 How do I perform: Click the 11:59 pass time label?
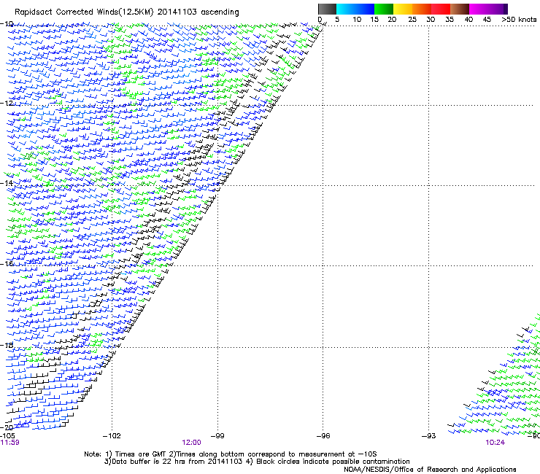tap(9, 443)
